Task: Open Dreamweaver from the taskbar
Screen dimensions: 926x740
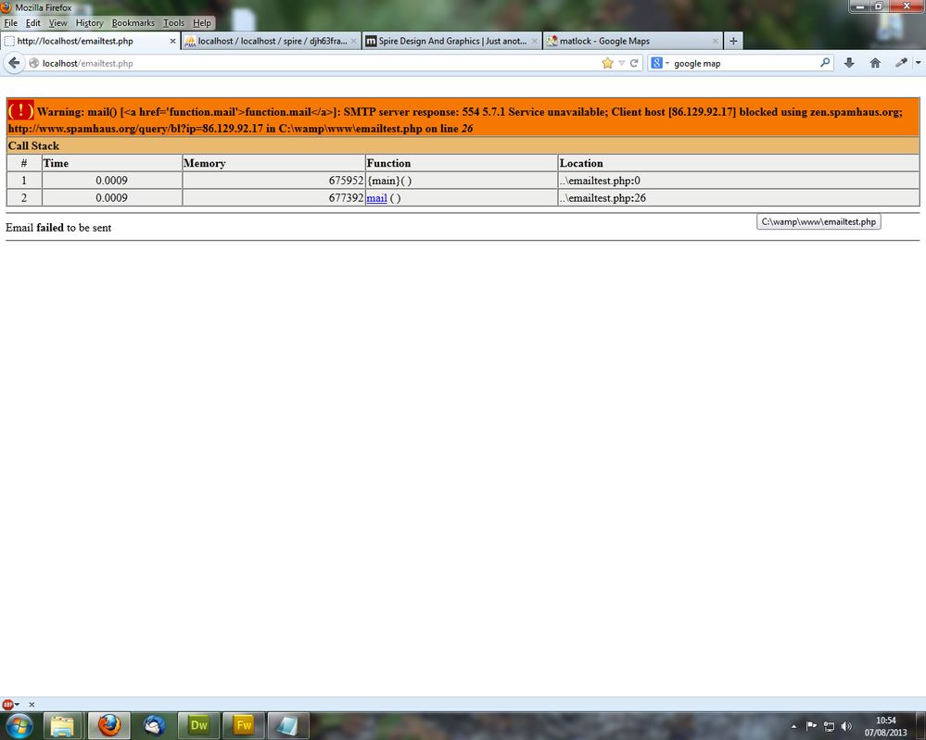Action: click(x=199, y=725)
